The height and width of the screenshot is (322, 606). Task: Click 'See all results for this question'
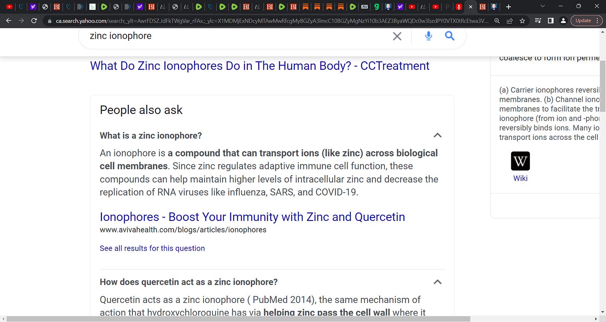152,248
